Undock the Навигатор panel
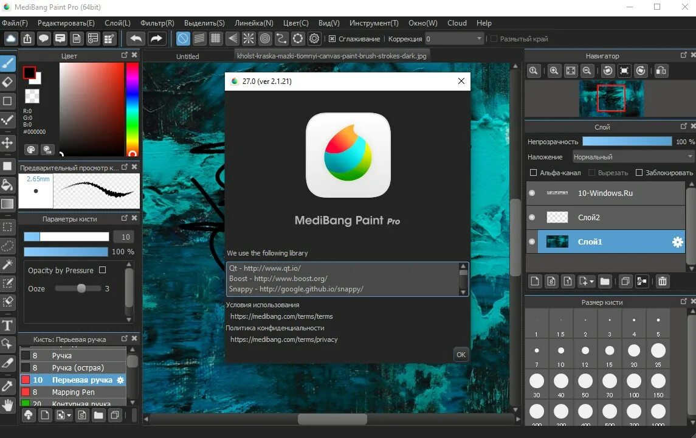The width and height of the screenshot is (696, 438). point(684,55)
